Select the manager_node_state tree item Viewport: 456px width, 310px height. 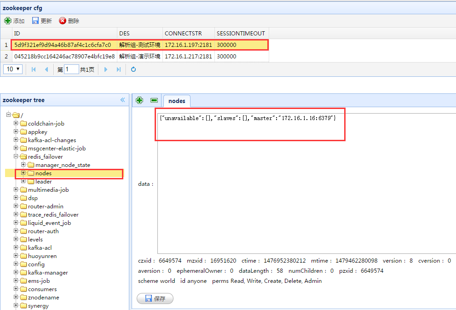(63, 165)
